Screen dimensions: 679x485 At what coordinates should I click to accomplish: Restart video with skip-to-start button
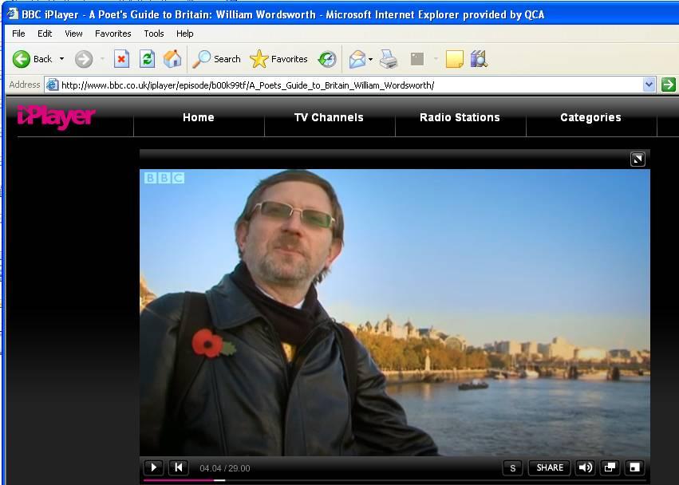(x=178, y=467)
